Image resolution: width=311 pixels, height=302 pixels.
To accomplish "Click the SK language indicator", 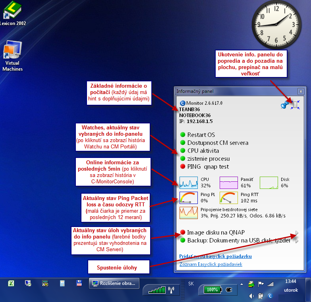I will click(191, 284).
